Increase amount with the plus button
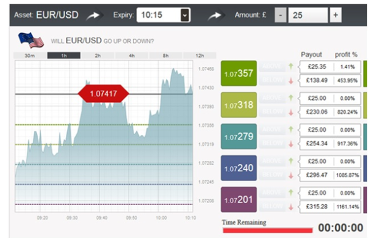 (336, 15)
